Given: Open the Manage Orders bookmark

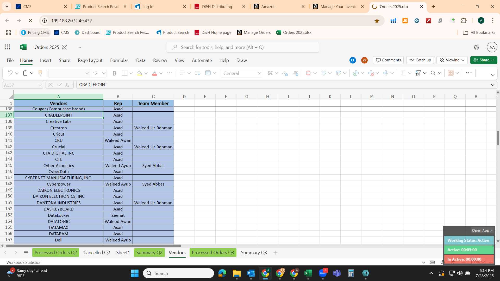Looking at the screenshot, I should click(253, 33).
